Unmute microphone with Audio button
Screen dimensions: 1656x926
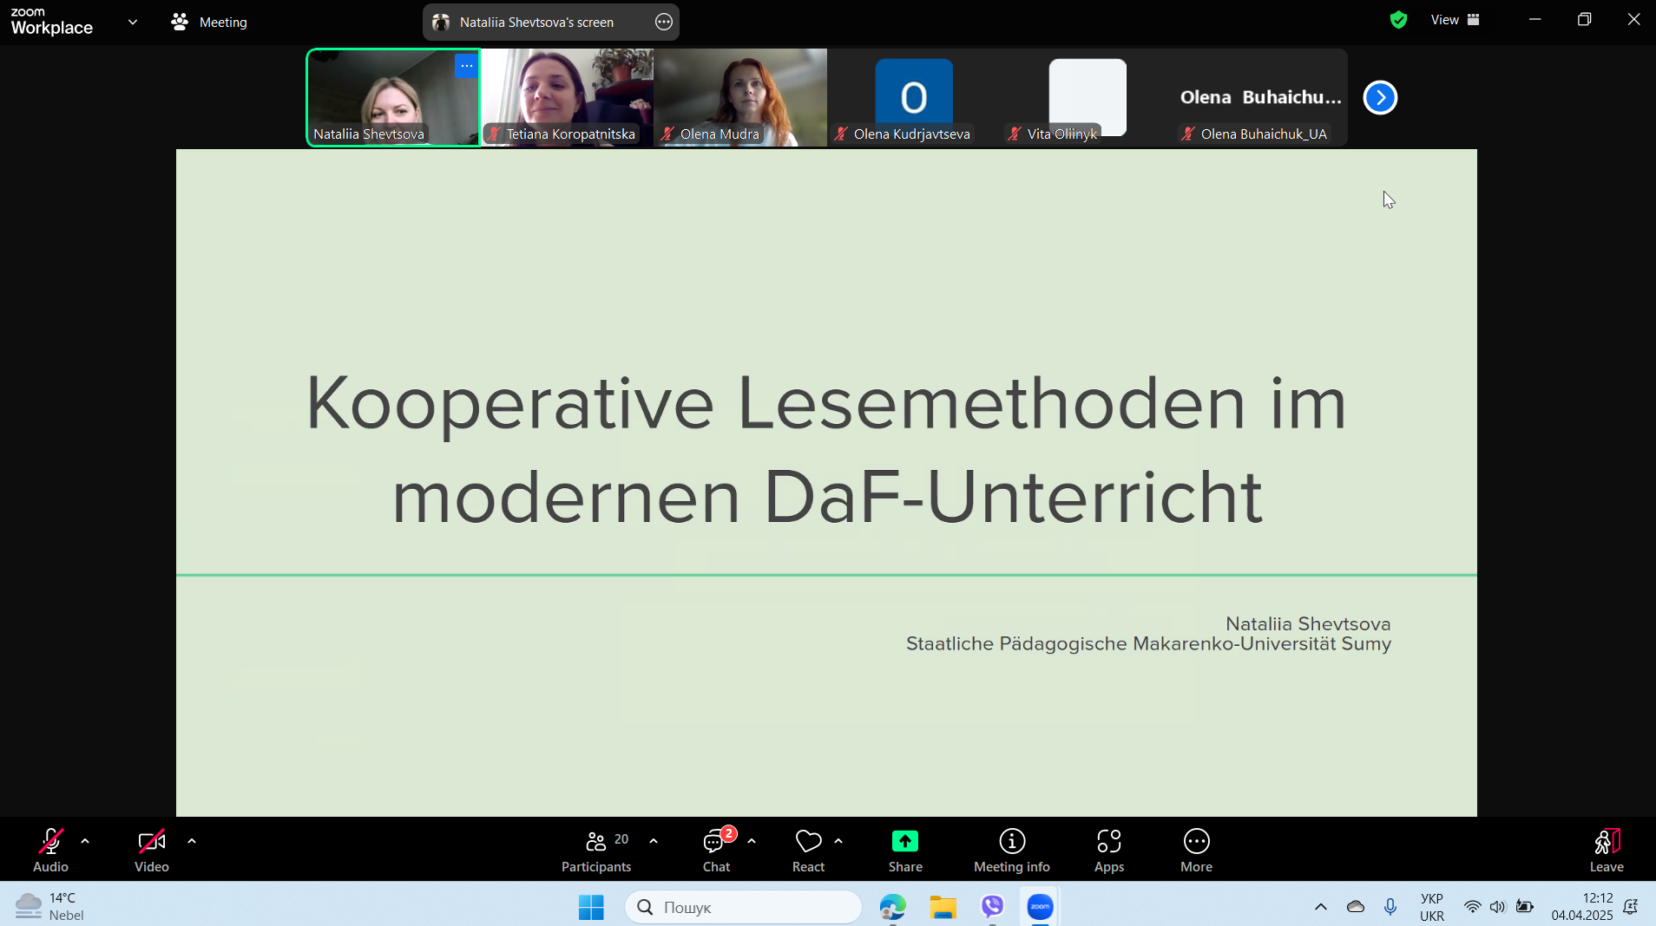[x=50, y=850]
